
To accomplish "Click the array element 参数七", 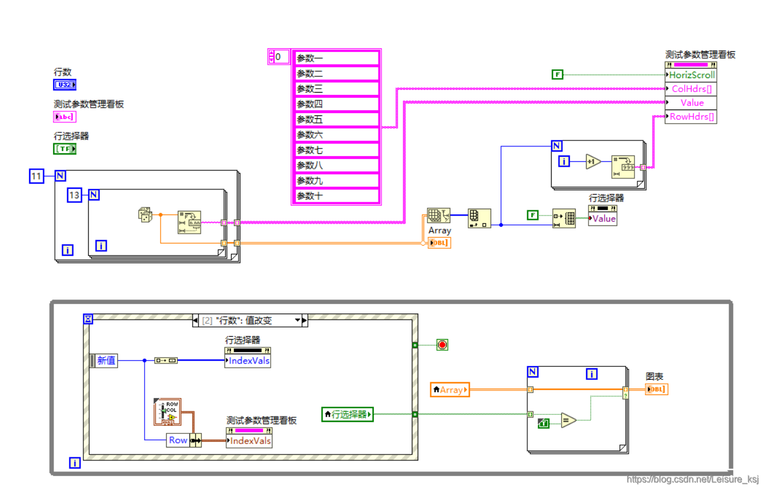I will pos(337,150).
